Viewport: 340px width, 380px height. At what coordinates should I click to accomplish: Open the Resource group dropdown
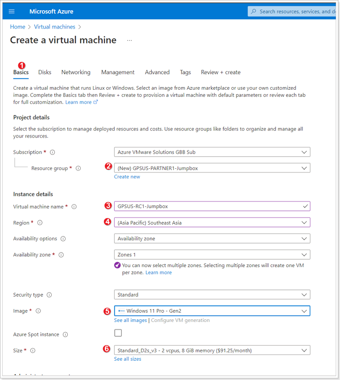(x=212, y=168)
